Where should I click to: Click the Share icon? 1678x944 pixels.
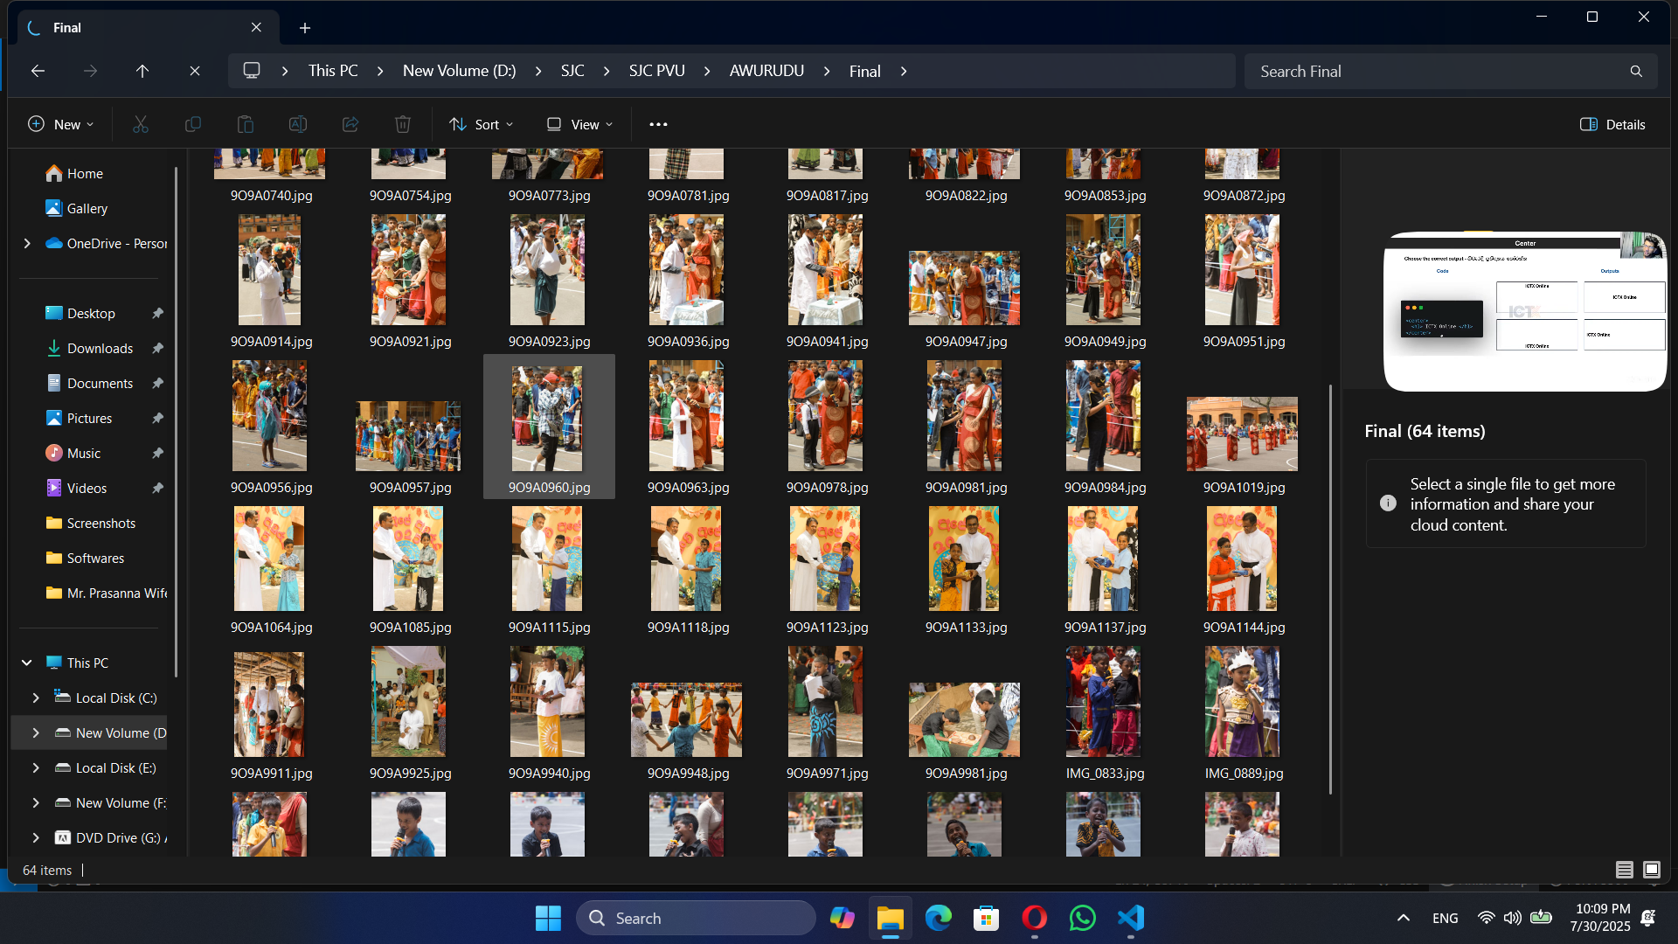click(350, 124)
